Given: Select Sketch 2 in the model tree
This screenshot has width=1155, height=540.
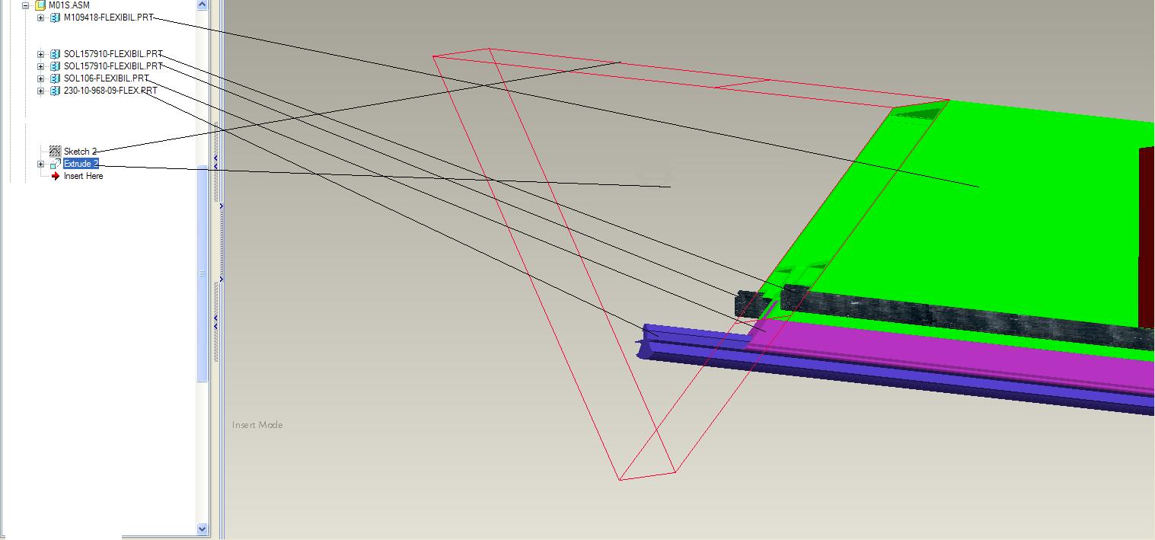Looking at the screenshot, I should click(x=80, y=152).
